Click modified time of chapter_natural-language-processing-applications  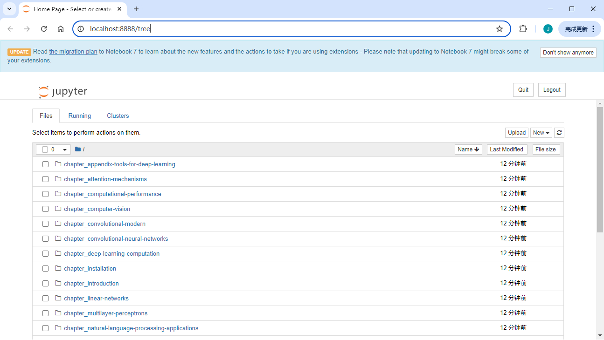[x=514, y=328]
